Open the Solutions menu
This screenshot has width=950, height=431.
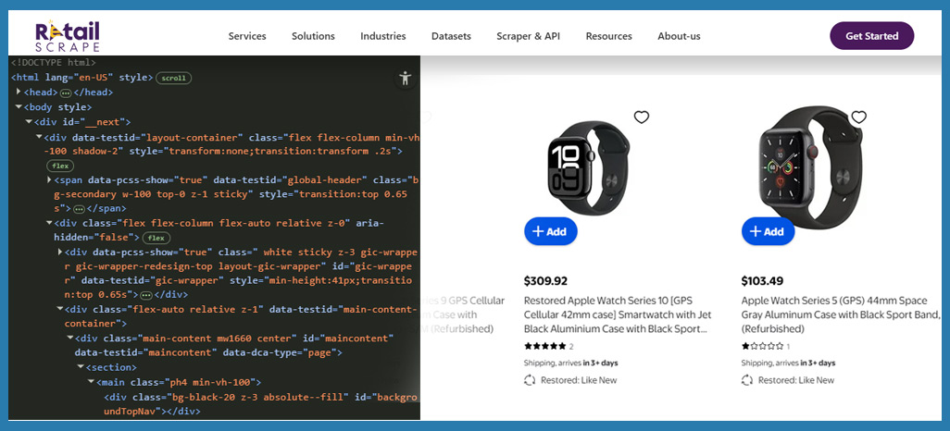click(x=313, y=36)
